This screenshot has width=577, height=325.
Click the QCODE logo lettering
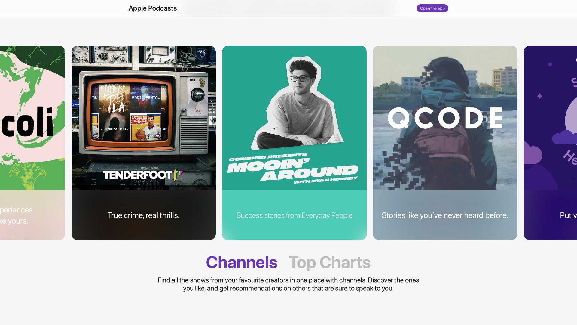[x=445, y=118]
